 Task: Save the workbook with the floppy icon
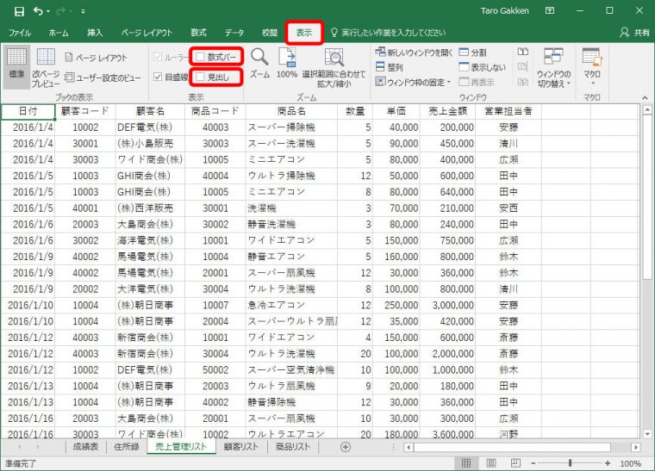(x=19, y=11)
